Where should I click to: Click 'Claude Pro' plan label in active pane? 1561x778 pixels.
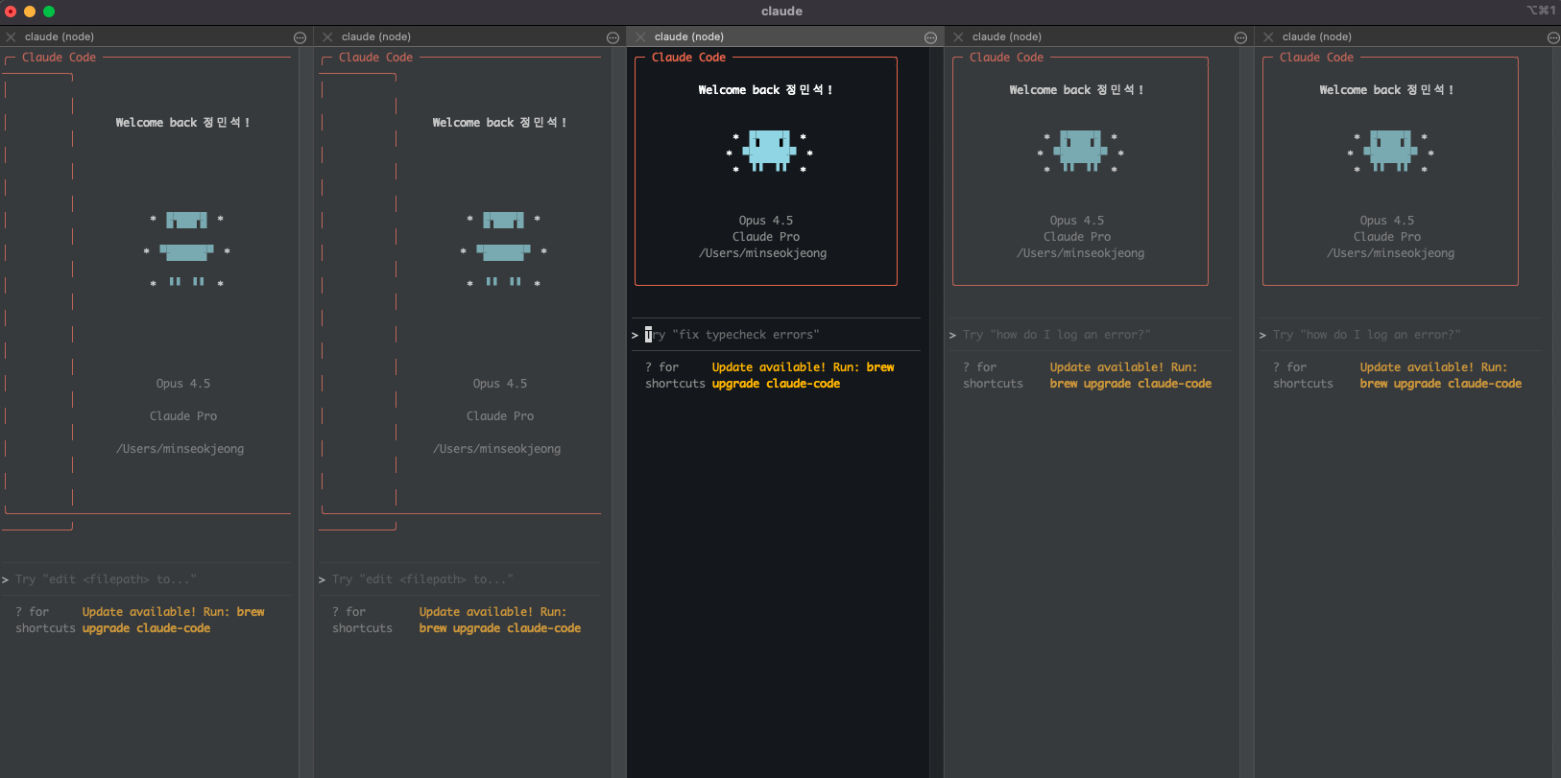(x=766, y=237)
